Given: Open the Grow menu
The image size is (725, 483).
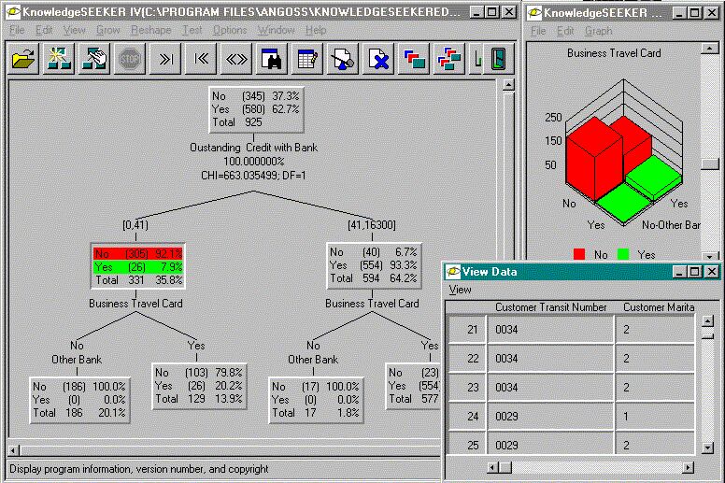Looking at the screenshot, I should click(108, 30).
